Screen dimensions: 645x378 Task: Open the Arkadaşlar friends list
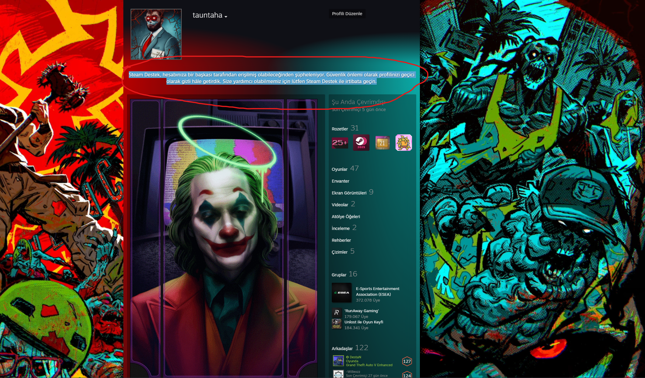[x=342, y=349]
